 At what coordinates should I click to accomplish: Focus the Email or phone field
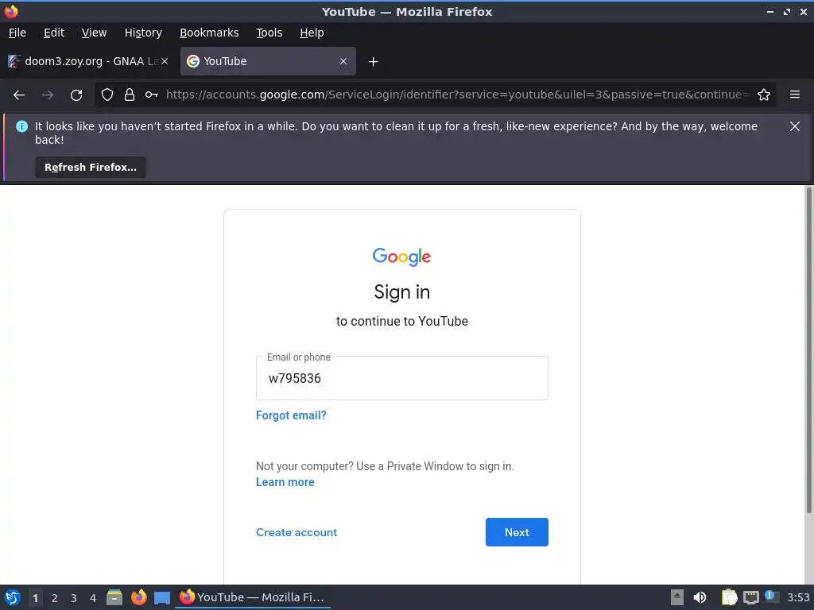pos(401,378)
